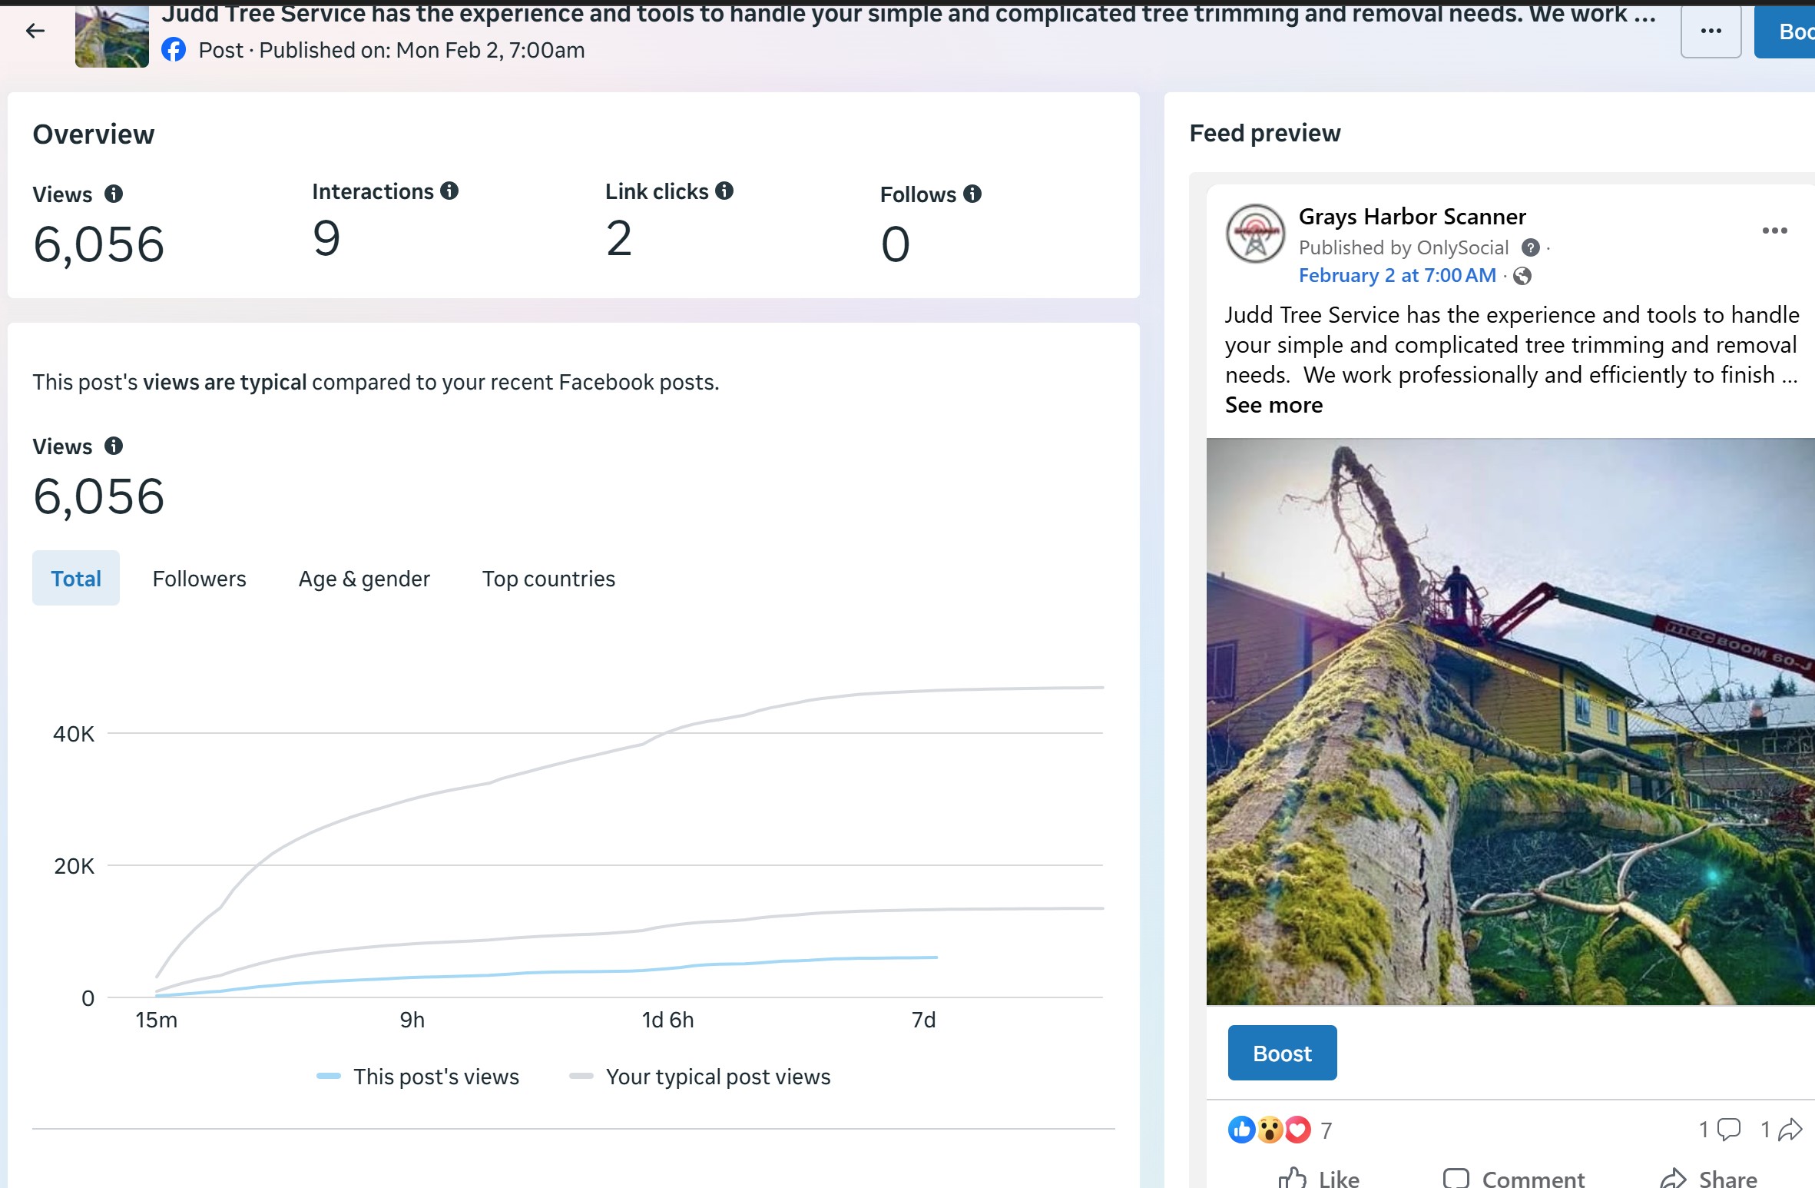Click the share count arrow icon

click(1790, 1129)
